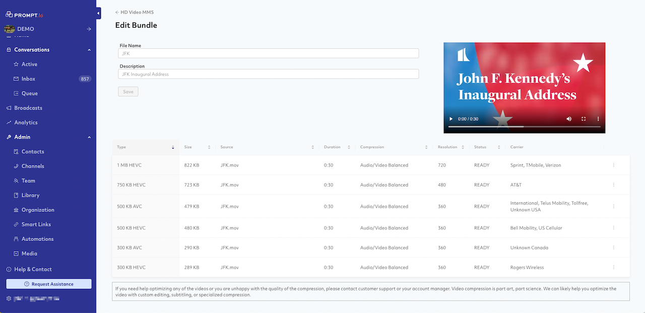The image size is (645, 313).
Task: Focus the Description input field
Action: point(268,74)
